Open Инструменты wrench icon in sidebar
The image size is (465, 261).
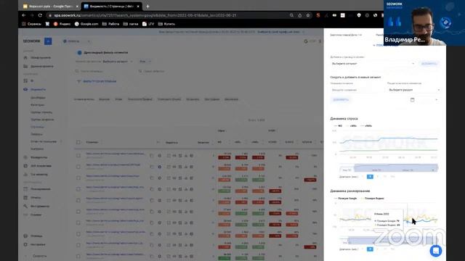point(25,206)
